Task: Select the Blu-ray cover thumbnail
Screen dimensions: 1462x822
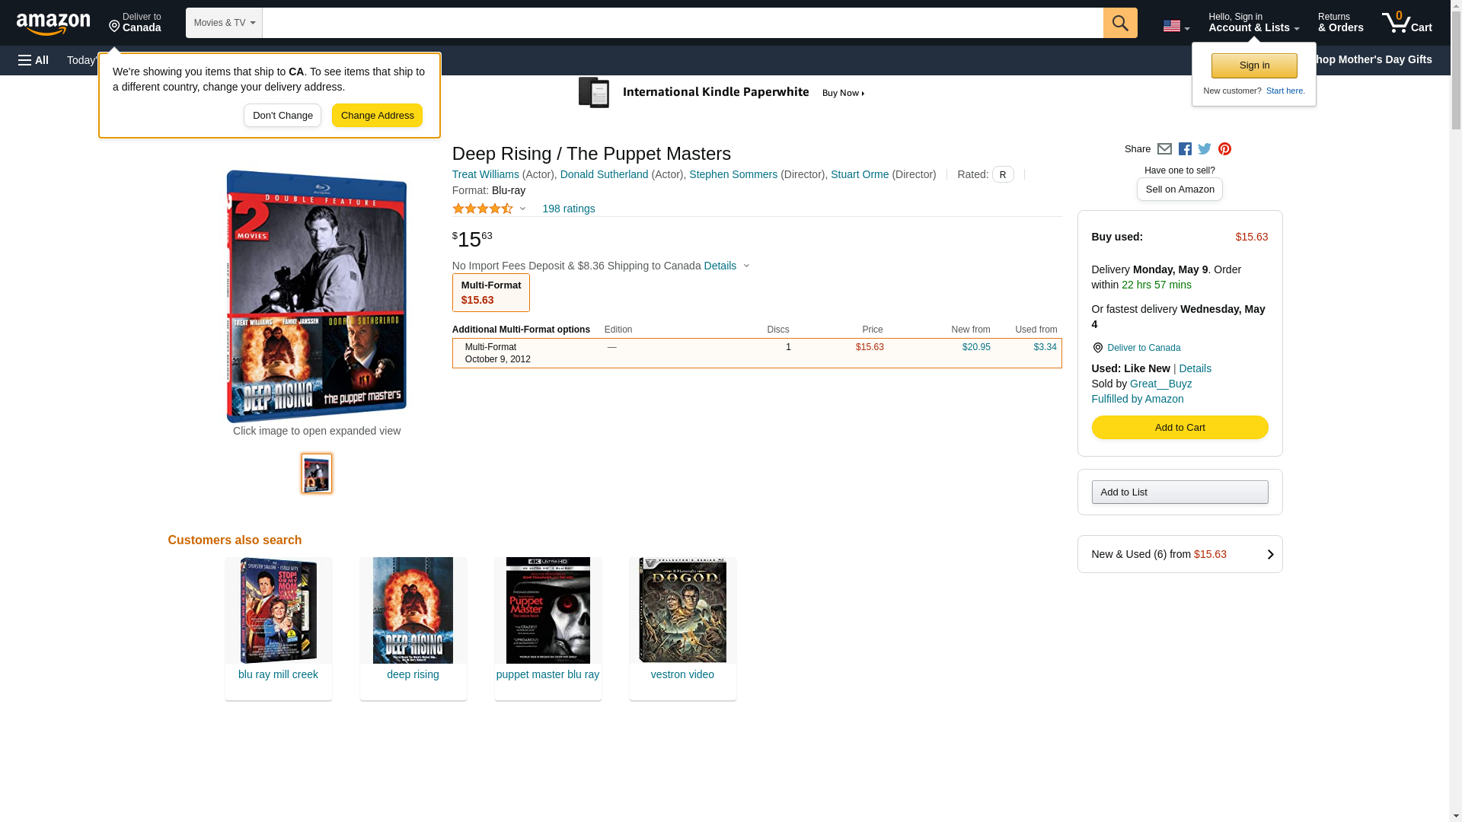Action: (x=317, y=473)
